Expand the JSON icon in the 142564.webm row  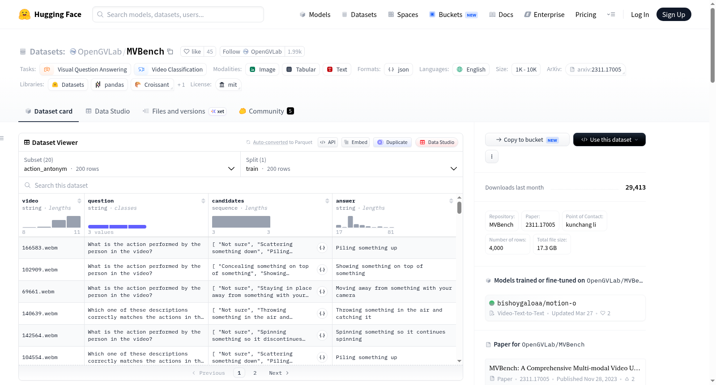(x=322, y=335)
